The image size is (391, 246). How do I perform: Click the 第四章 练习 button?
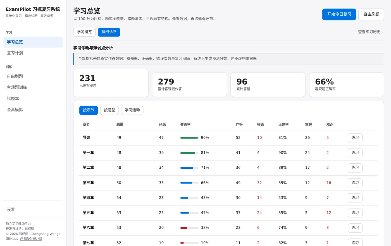click(355, 198)
